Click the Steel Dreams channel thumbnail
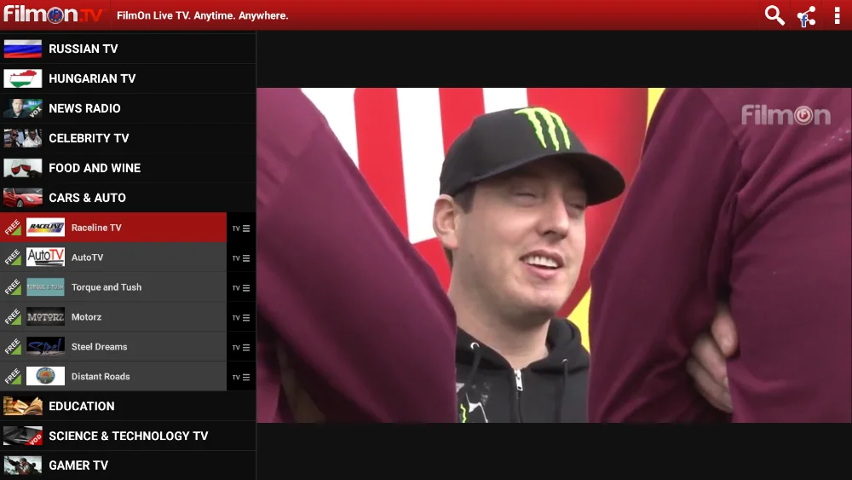Image resolution: width=852 pixels, height=480 pixels. [46, 346]
